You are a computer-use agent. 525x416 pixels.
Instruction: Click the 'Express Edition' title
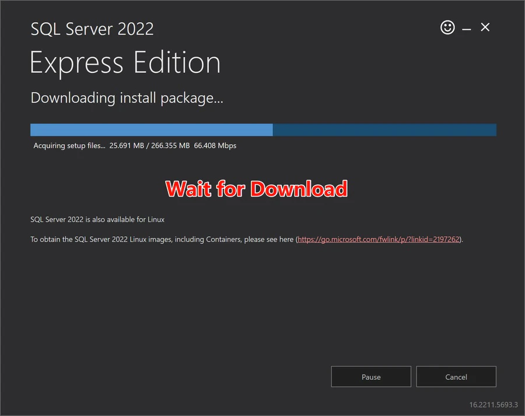coord(125,63)
